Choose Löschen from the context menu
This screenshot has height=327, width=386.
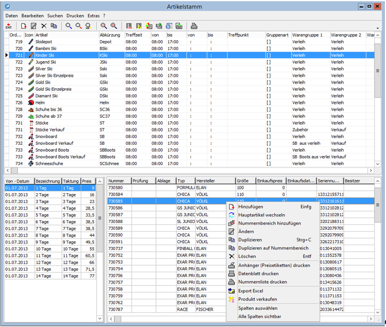(x=273, y=257)
